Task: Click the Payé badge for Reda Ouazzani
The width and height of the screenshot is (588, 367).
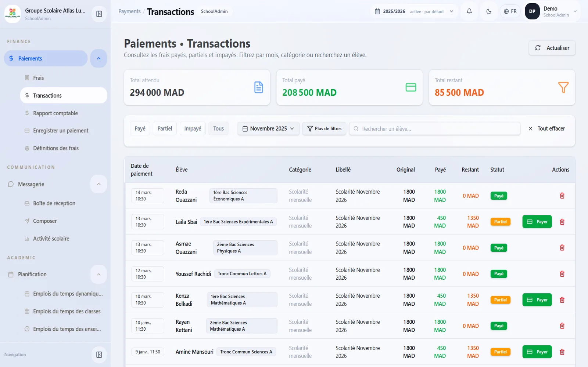Action: 499,196
